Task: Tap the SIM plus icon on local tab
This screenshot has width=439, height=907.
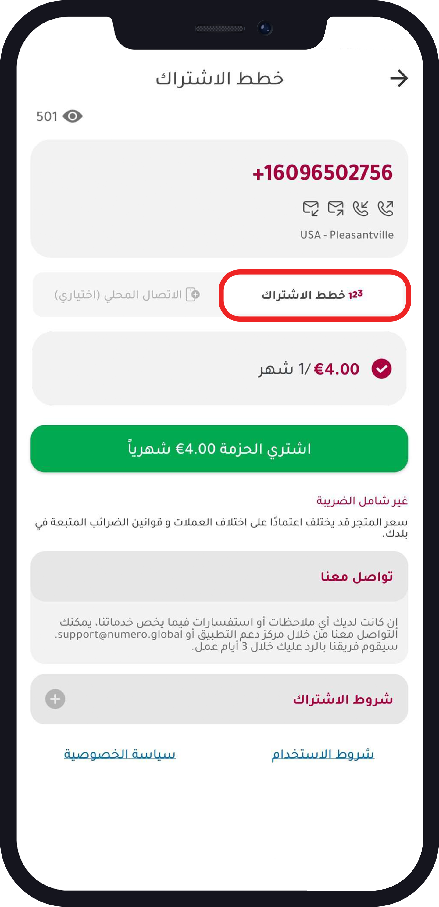Action: pos(193,294)
